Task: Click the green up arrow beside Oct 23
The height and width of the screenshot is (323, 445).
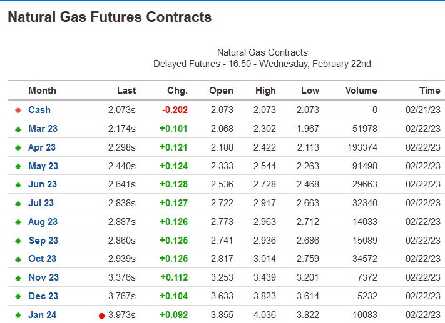Action: click(x=18, y=259)
